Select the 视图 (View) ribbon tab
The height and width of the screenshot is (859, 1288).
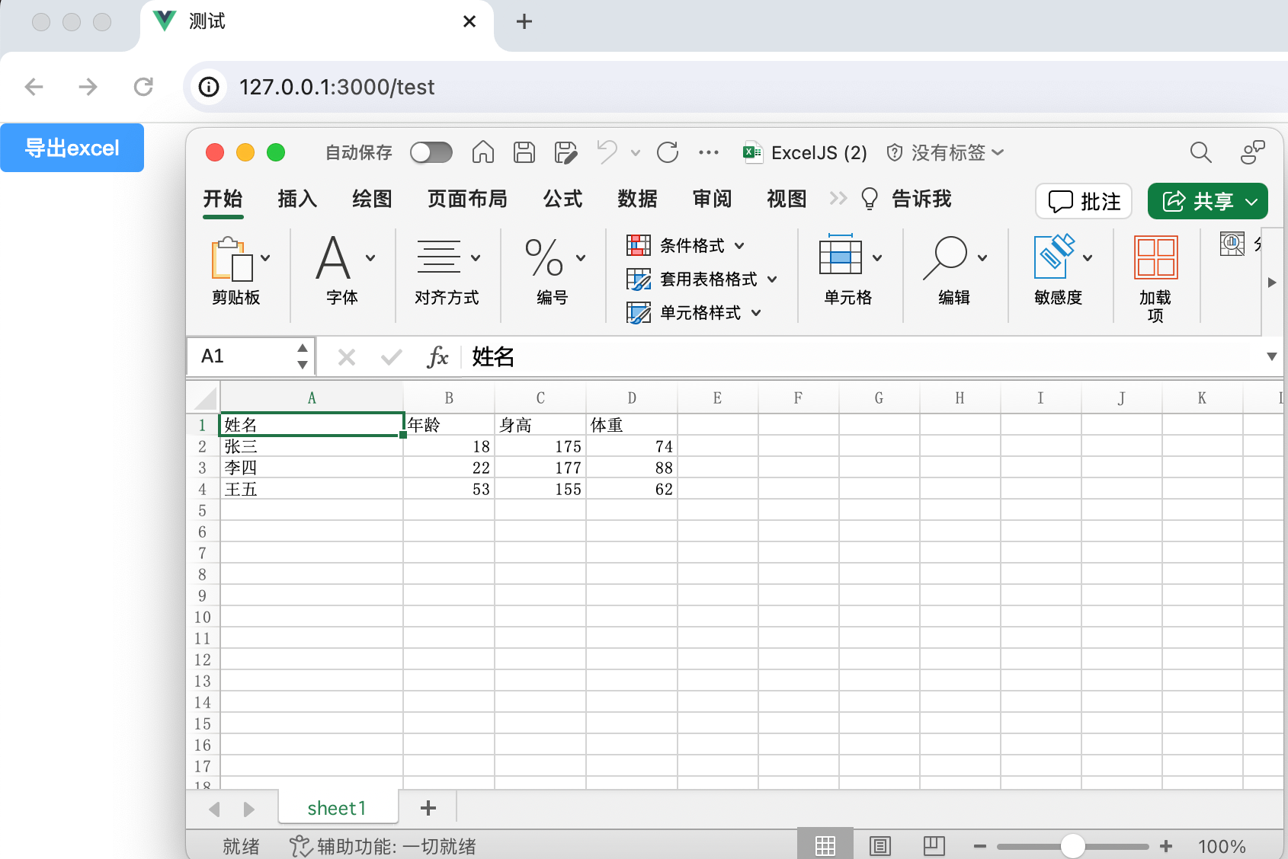click(787, 199)
